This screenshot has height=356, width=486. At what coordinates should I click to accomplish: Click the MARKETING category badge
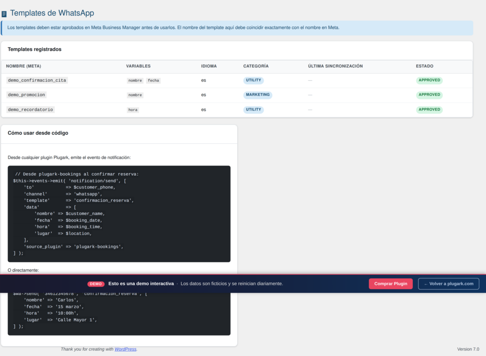tap(258, 95)
